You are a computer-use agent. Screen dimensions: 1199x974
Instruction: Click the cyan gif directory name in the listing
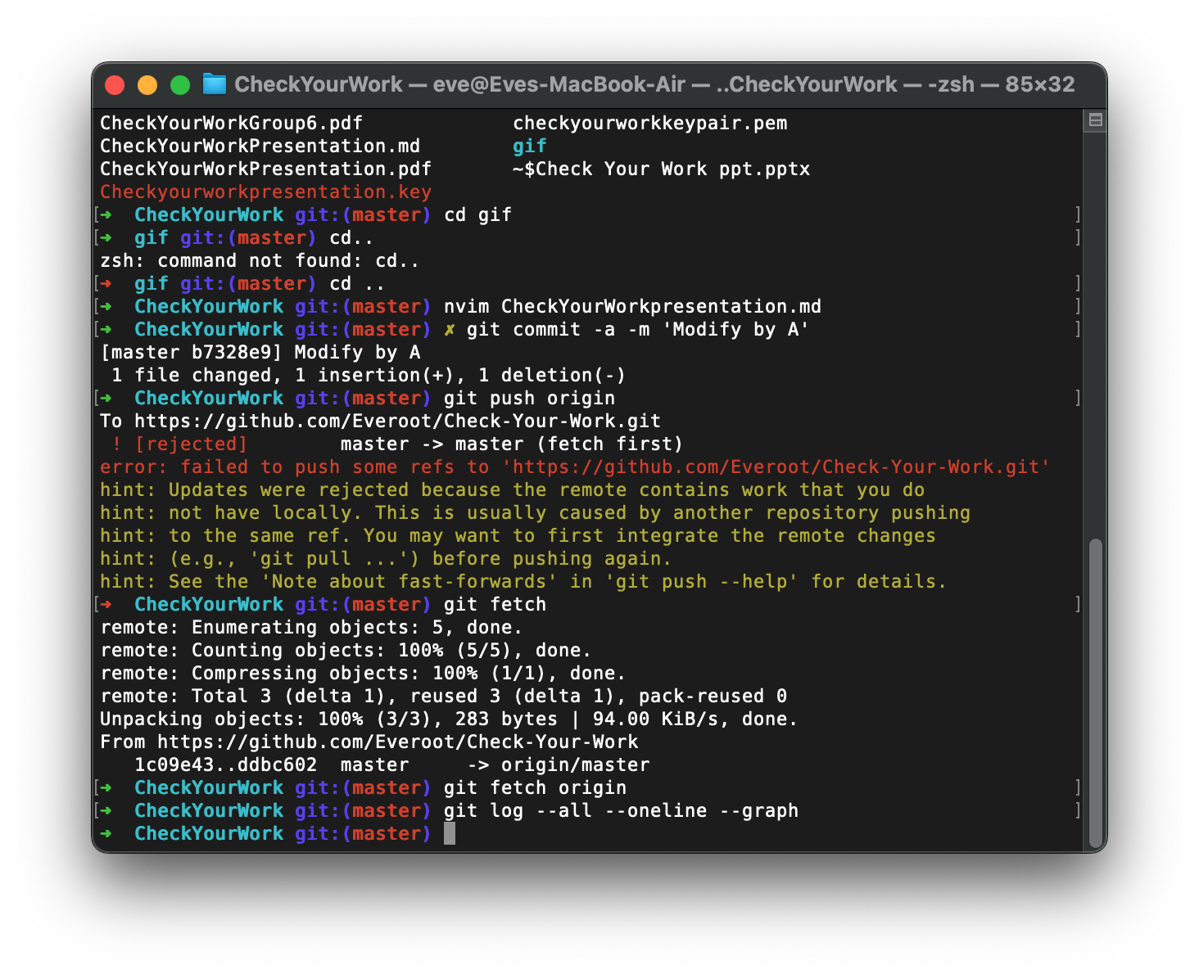click(530, 147)
